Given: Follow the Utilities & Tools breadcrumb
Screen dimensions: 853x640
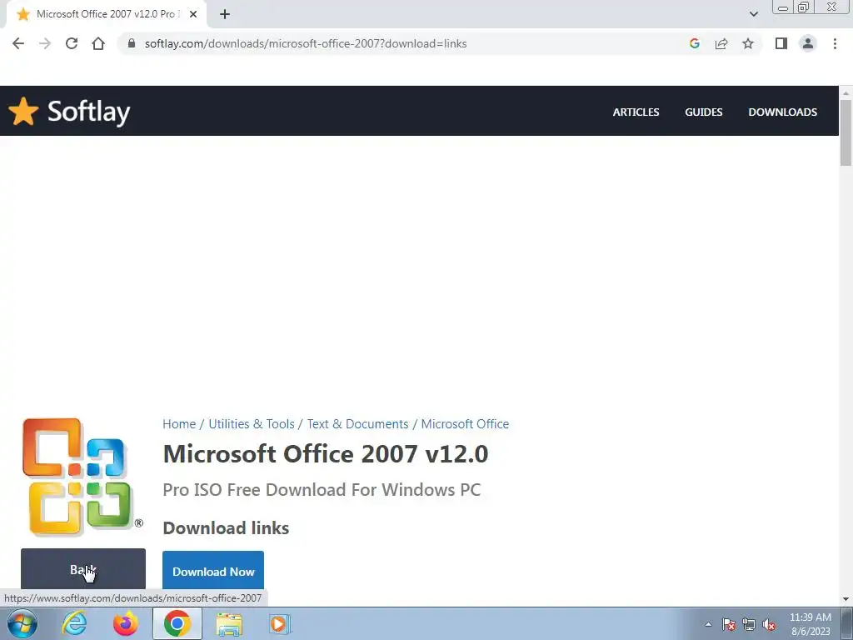Looking at the screenshot, I should coord(252,424).
